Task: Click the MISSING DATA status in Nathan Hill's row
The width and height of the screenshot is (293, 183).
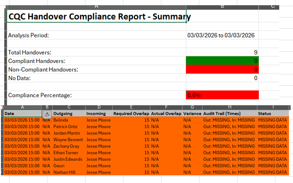Action: point(273,172)
